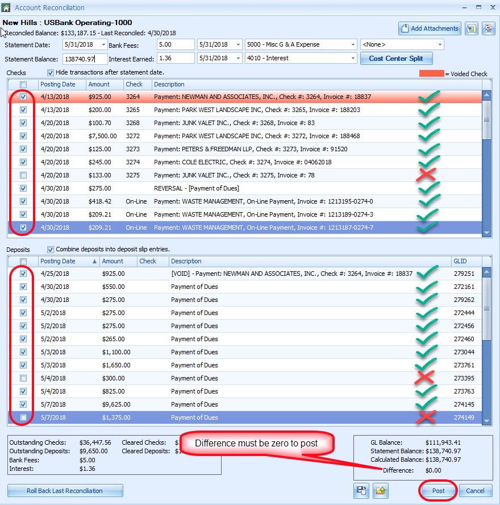
Task: Click the orange Voided Check color swatch
Action: click(431, 74)
